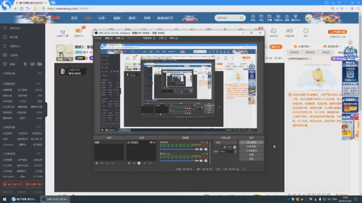Open start-streaming icon in Douyu header
Screen dimensions: 362x203
[269, 18]
